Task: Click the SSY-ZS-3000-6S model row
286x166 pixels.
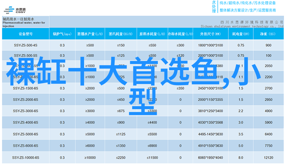Action: 25,111
